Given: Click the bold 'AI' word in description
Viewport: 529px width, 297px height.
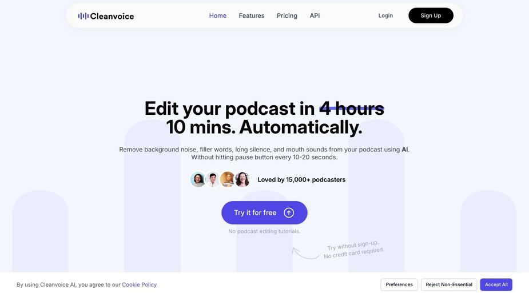Looking at the screenshot, I should (x=404, y=149).
